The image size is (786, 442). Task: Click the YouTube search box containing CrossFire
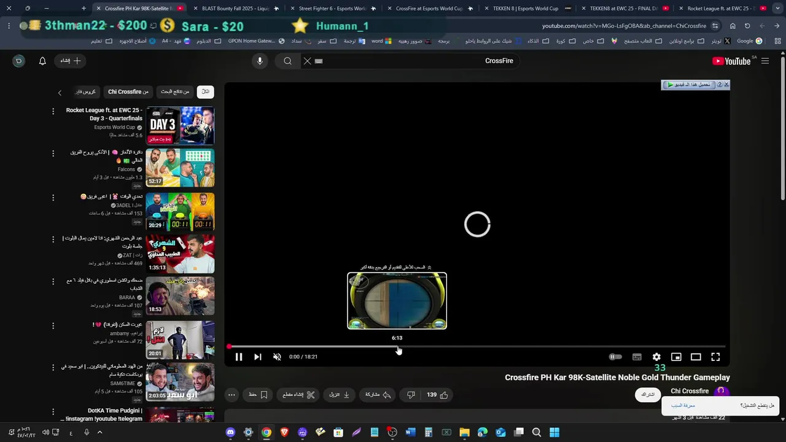point(418,61)
